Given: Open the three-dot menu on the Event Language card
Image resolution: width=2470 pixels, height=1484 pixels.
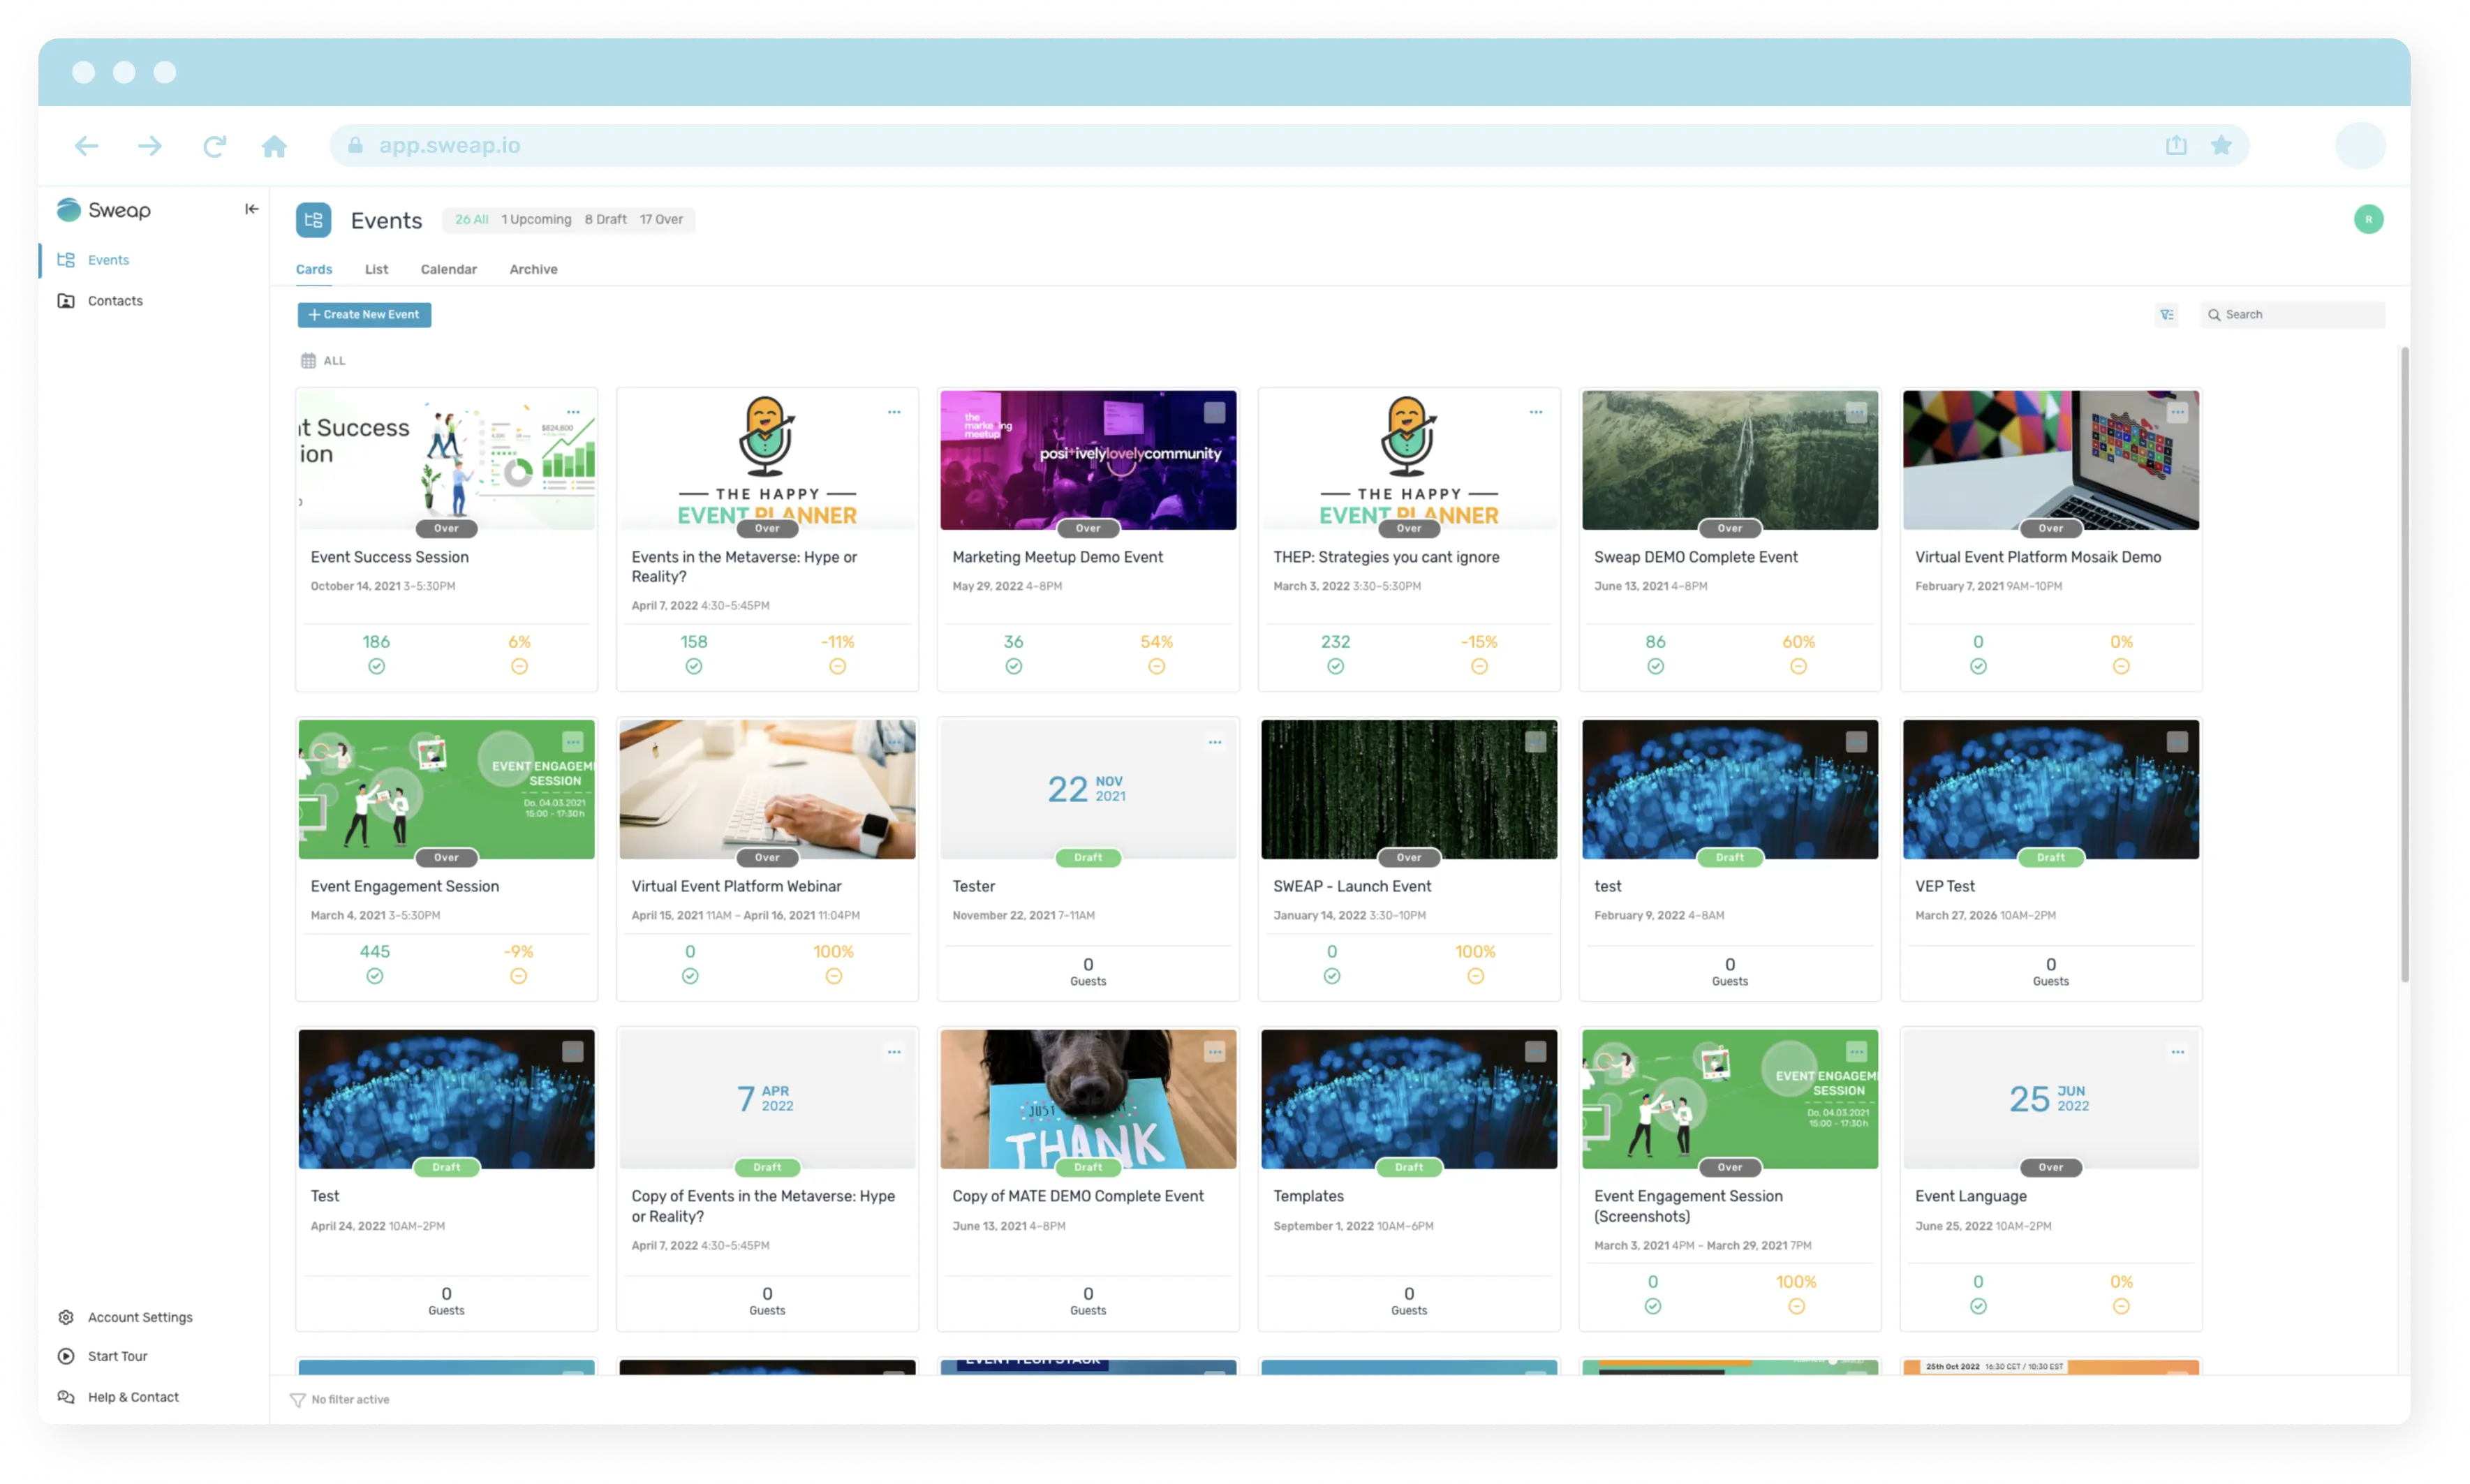Looking at the screenshot, I should (x=2177, y=1052).
